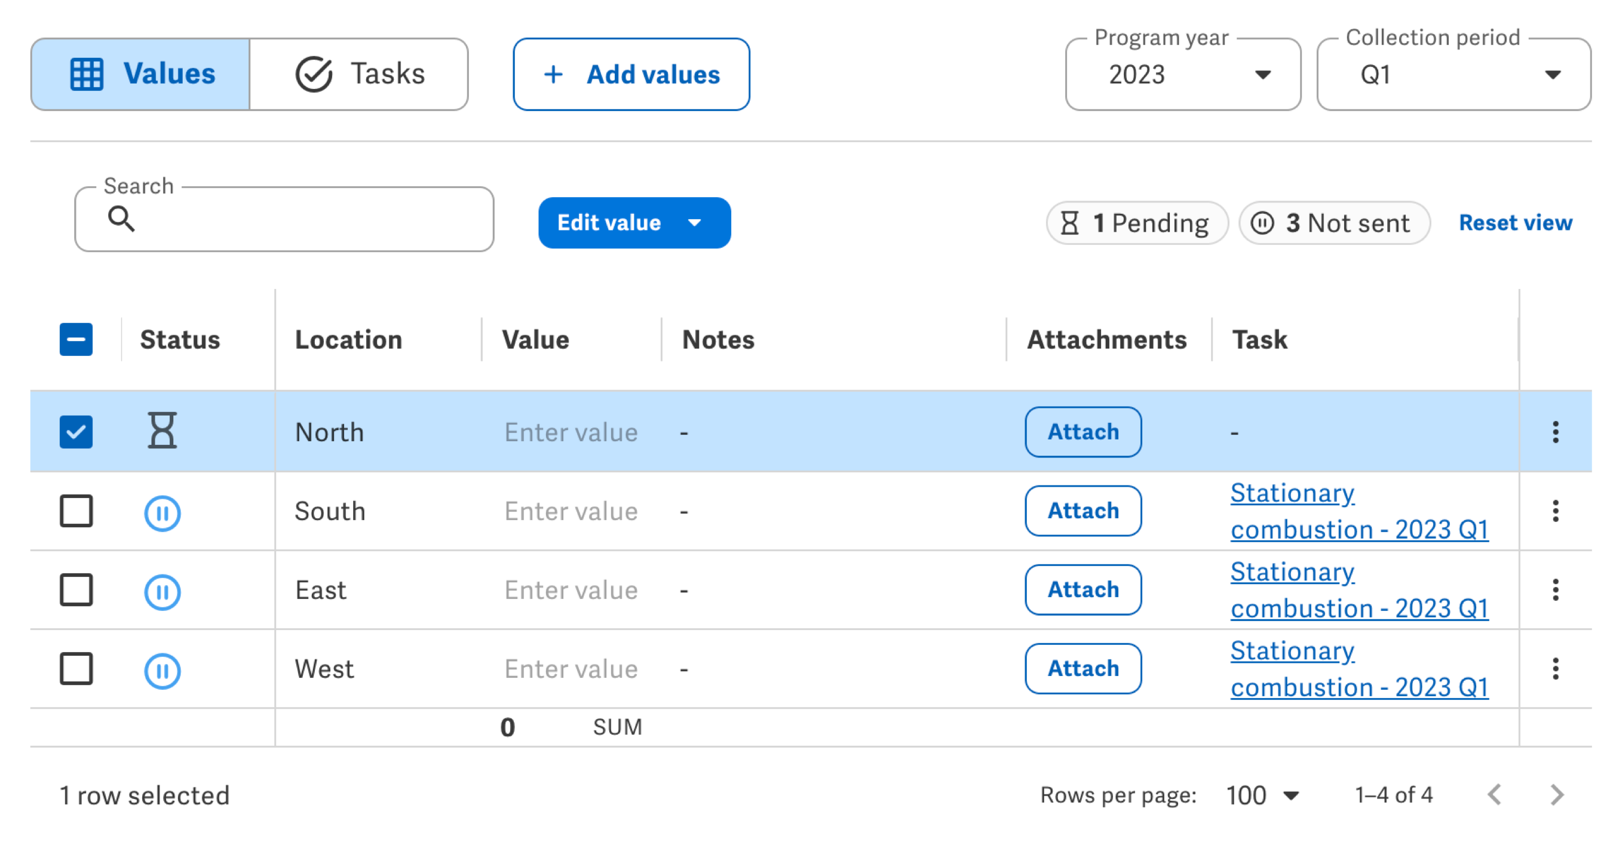Viewport: 1613px width, 842px height.
Task: Click the grid icon on the Values tab
Action: 88,73
